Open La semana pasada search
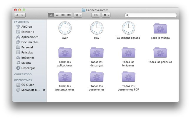 coord(128,28)
